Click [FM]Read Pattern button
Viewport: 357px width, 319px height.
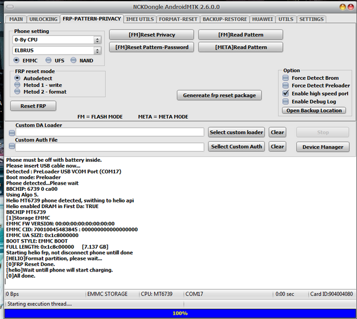pyautogui.click(x=240, y=35)
